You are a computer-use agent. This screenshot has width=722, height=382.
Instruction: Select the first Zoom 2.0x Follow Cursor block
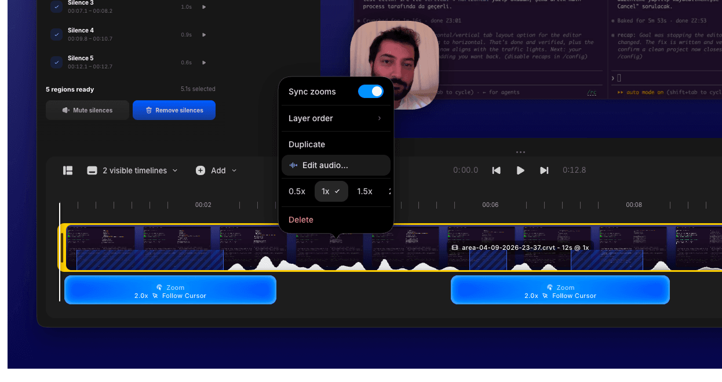pyautogui.click(x=170, y=290)
